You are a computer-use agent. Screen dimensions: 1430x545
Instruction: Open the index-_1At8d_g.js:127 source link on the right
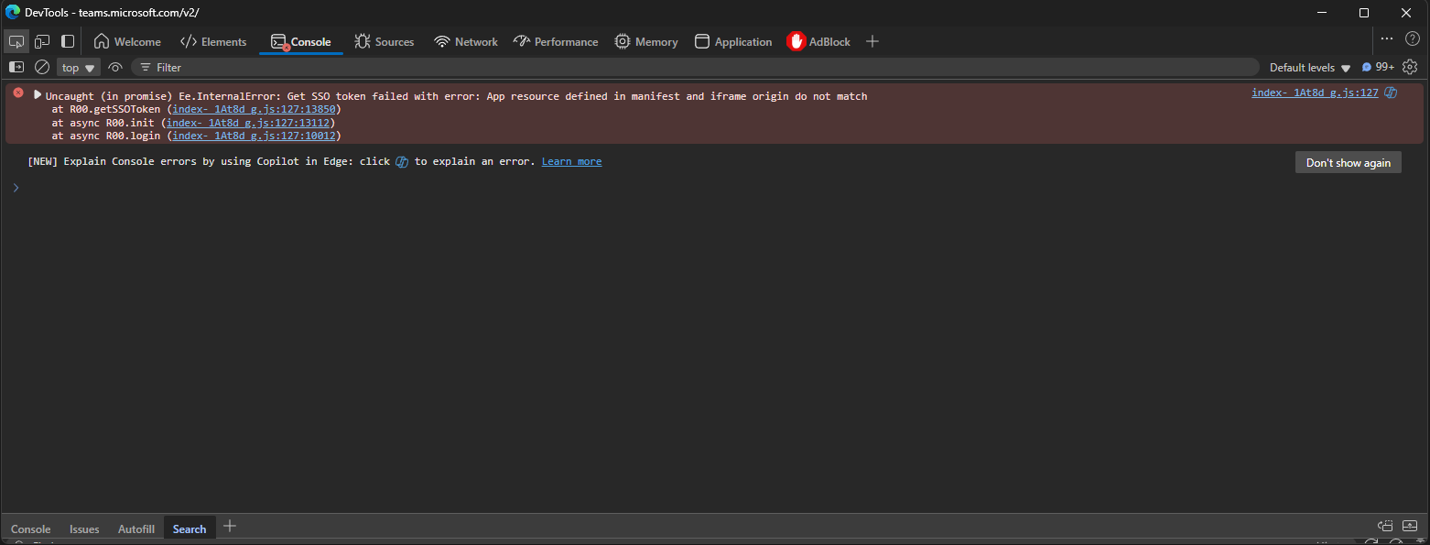[x=1315, y=93]
